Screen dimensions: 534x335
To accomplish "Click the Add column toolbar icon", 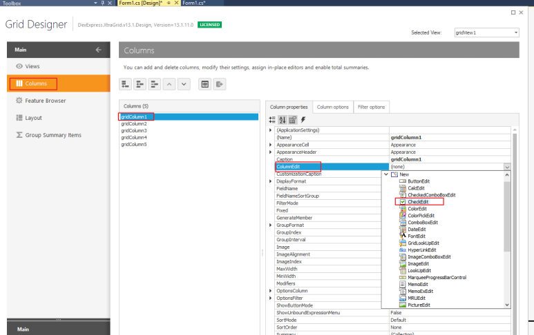I will pyautogui.click(x=125, y=84).
